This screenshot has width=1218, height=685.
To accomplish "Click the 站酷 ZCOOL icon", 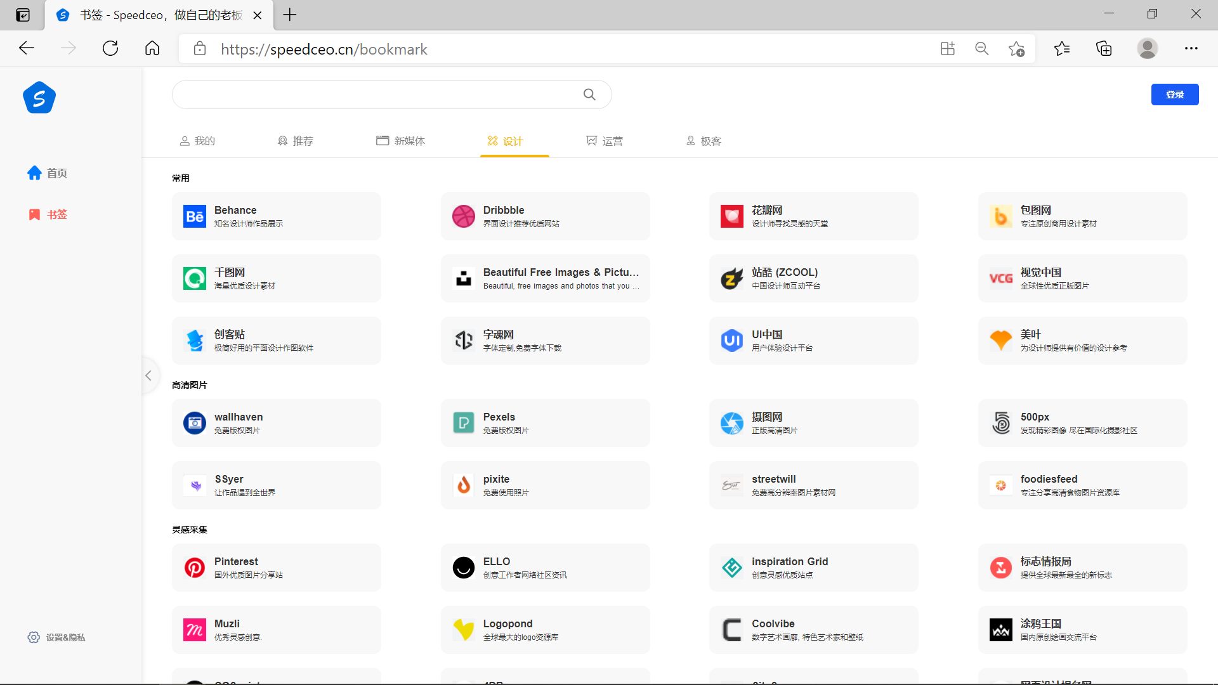I will pos(732,278).
